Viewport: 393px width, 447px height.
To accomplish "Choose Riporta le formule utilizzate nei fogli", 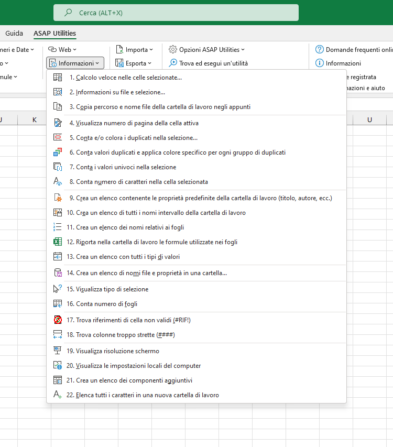I will click(x=196, y=242).
